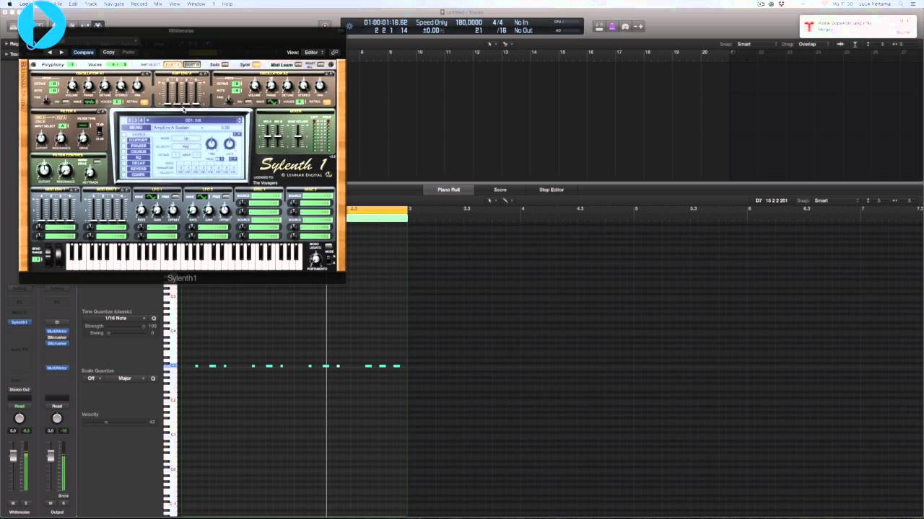Go to previous preset arrow in plugin header
This screenshot has height=519, width=924.
50,52
